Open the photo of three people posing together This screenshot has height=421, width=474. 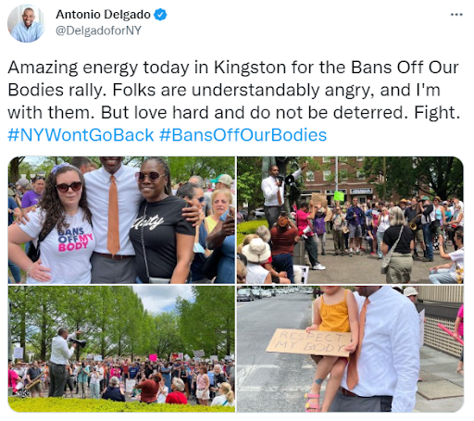121,220
